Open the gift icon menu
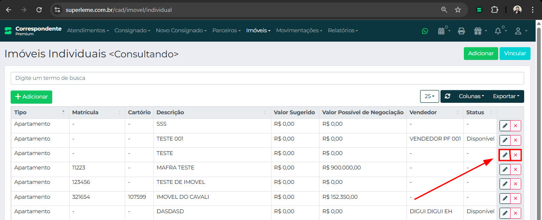The width and height of the screenshot is (542, 220). (x=480, y=31)
